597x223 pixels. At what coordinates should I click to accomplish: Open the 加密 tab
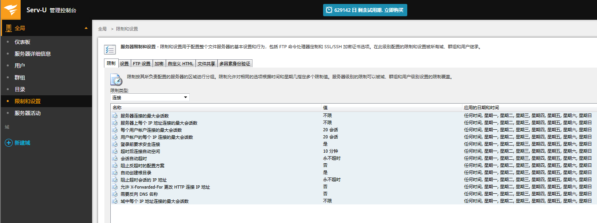(159, 64)
